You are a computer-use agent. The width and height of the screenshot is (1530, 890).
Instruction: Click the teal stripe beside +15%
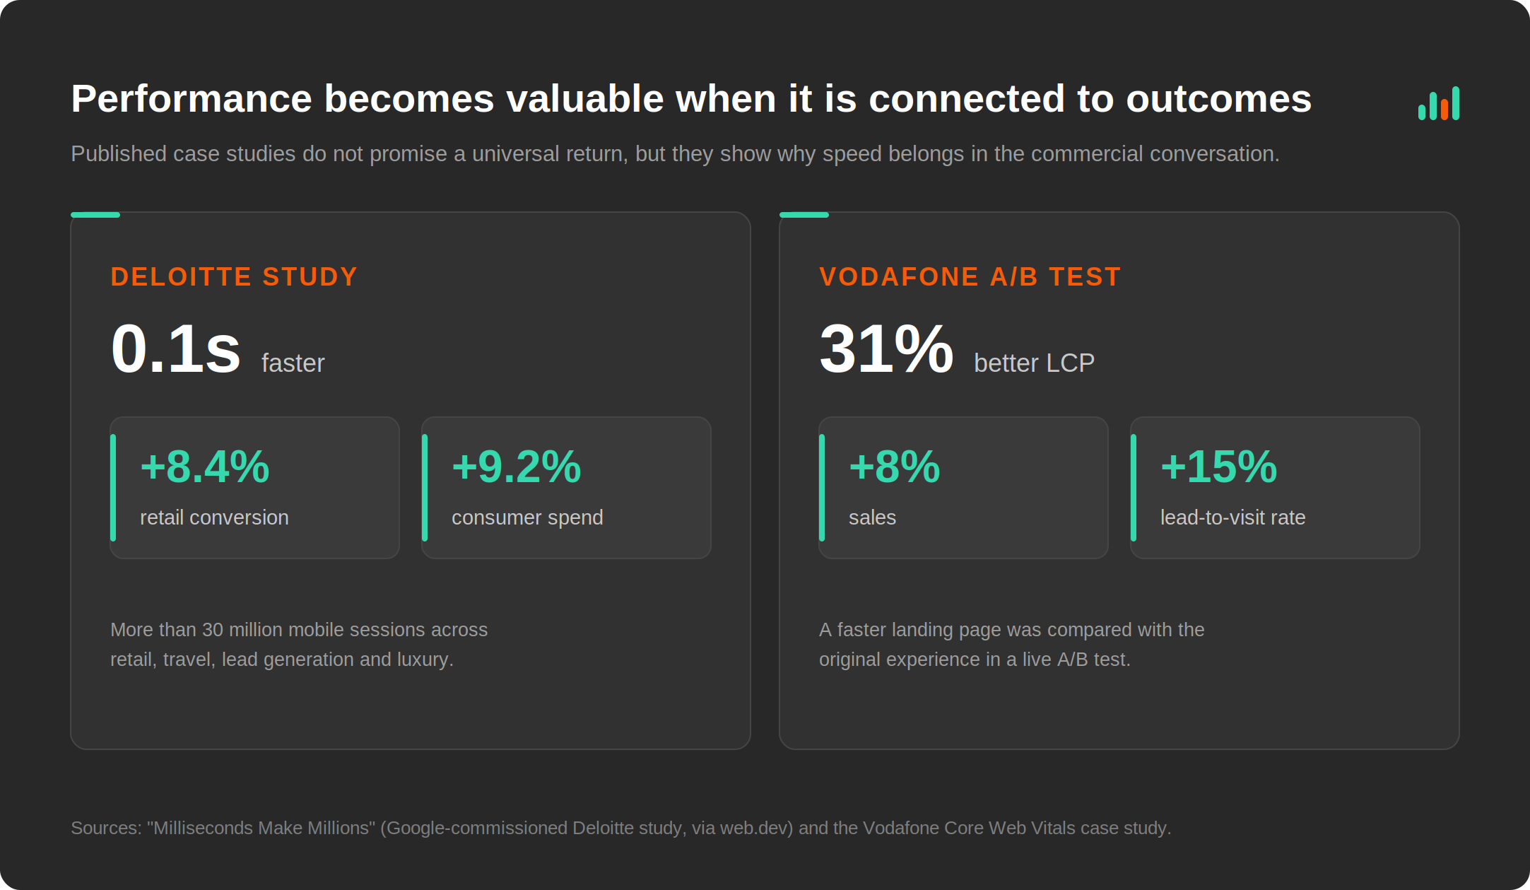[1134, 488]
